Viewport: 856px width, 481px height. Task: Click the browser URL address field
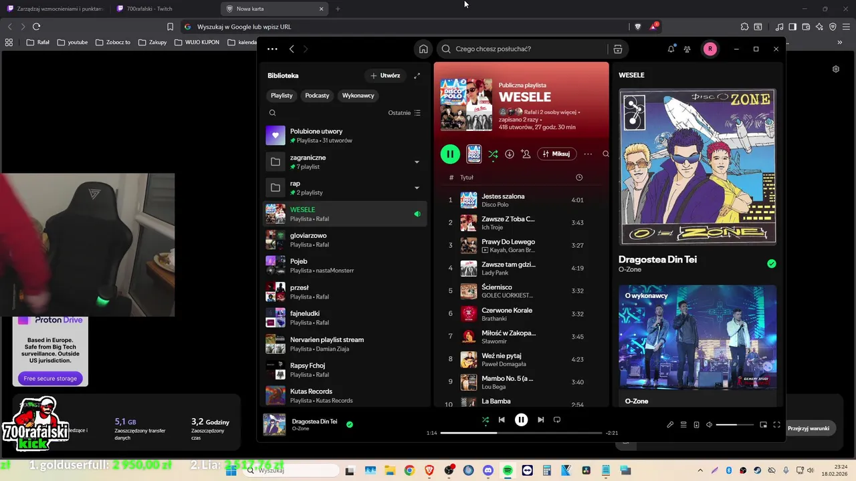click(405, 27)
